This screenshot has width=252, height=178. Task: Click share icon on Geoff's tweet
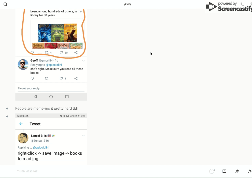tap(76, 79)
